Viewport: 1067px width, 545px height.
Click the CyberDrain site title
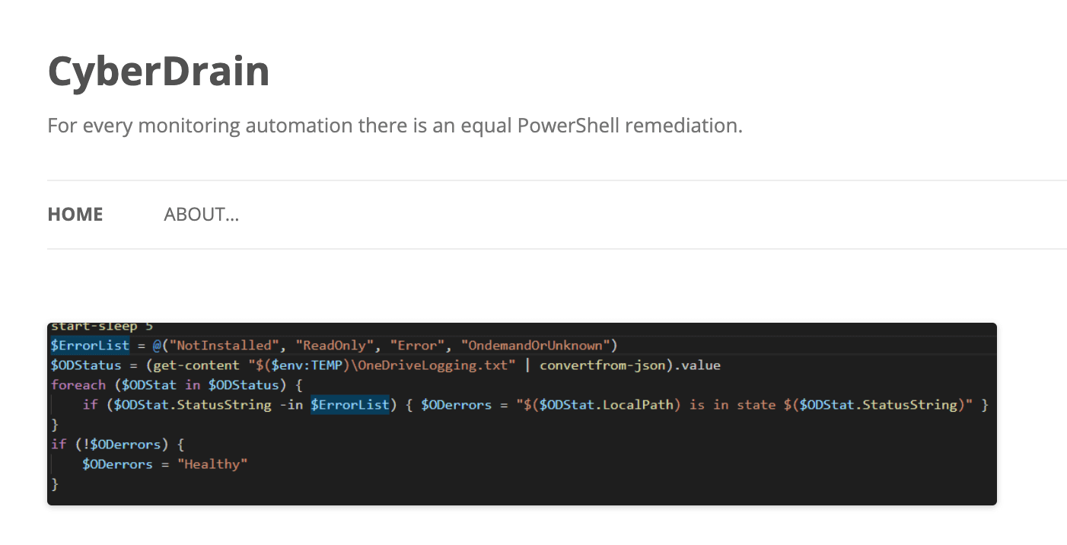(x=158, y=72)
